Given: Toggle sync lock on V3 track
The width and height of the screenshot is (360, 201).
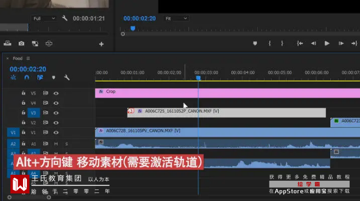Looking at the screenshot, I should [45, 113].
